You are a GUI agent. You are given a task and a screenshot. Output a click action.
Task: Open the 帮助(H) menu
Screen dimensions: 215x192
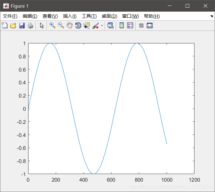[152, 16]
